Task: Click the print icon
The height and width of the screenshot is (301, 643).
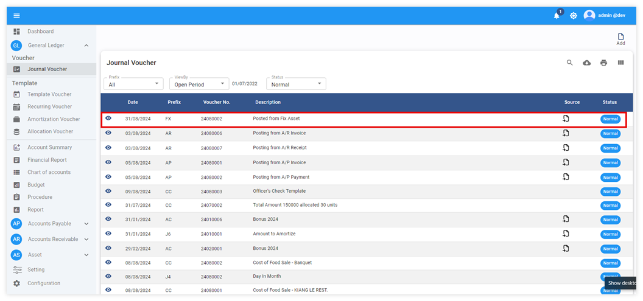Action: [x=604, y=63]
